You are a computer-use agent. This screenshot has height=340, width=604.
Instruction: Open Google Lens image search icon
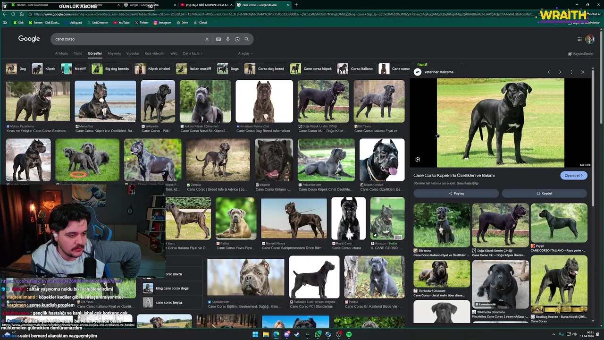pos(237,39)
